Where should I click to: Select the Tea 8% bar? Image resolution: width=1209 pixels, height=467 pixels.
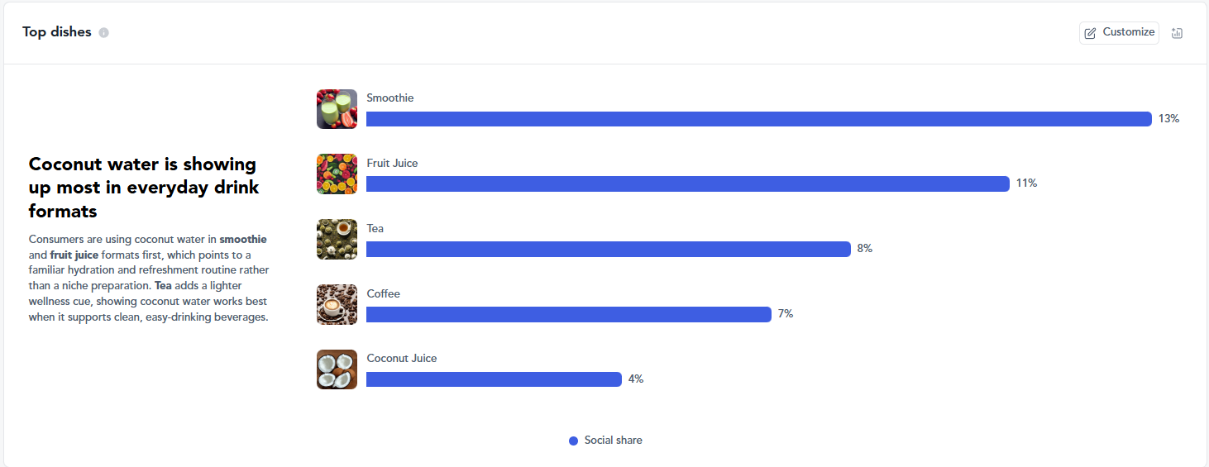tap(609, 249)
